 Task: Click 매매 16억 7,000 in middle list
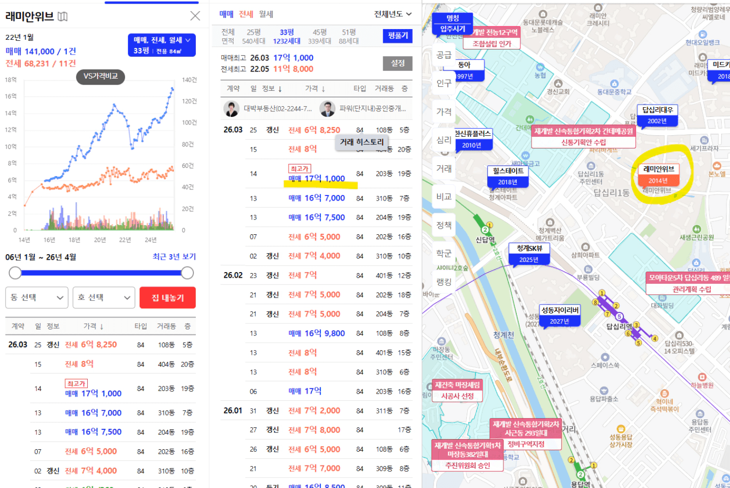point(317,198)
